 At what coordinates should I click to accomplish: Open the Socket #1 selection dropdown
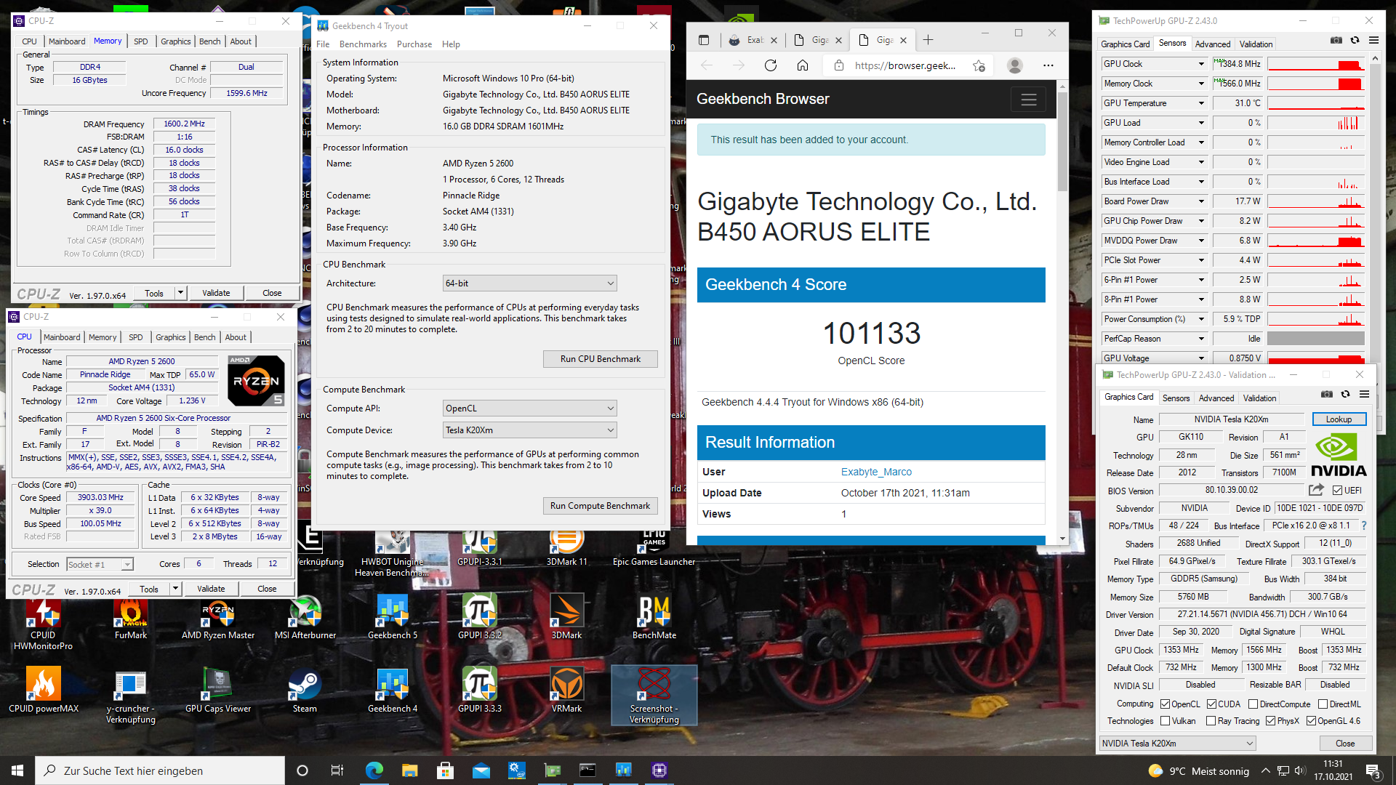(x=100, y=565)
